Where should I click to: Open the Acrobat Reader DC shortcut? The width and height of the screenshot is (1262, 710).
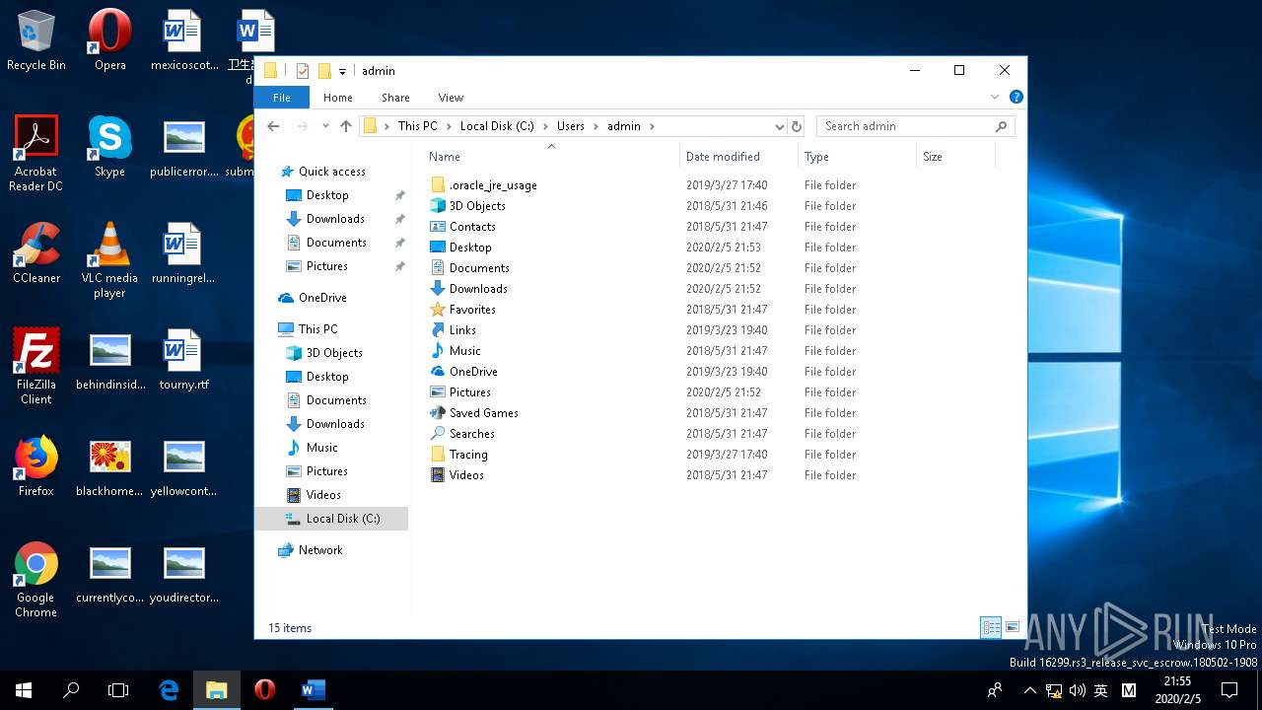click(x=35, y=153)
